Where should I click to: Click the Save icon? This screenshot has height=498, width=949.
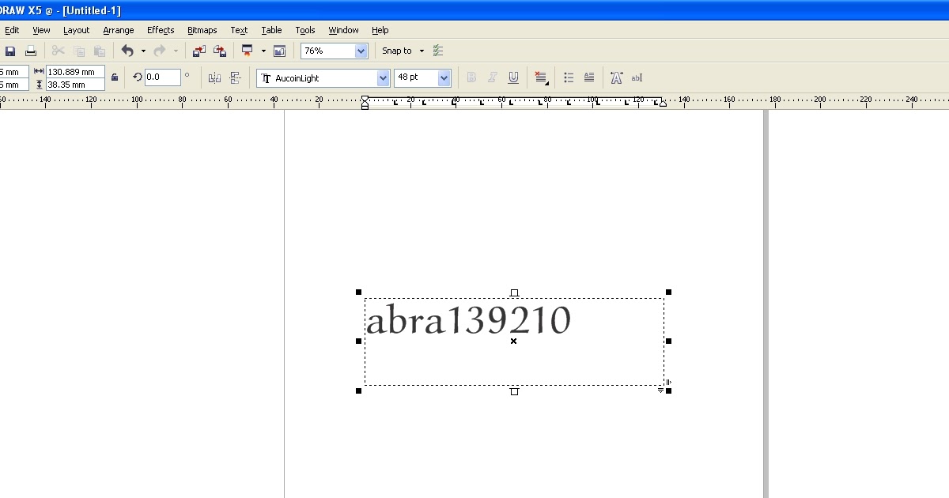[x=10, y=51]
